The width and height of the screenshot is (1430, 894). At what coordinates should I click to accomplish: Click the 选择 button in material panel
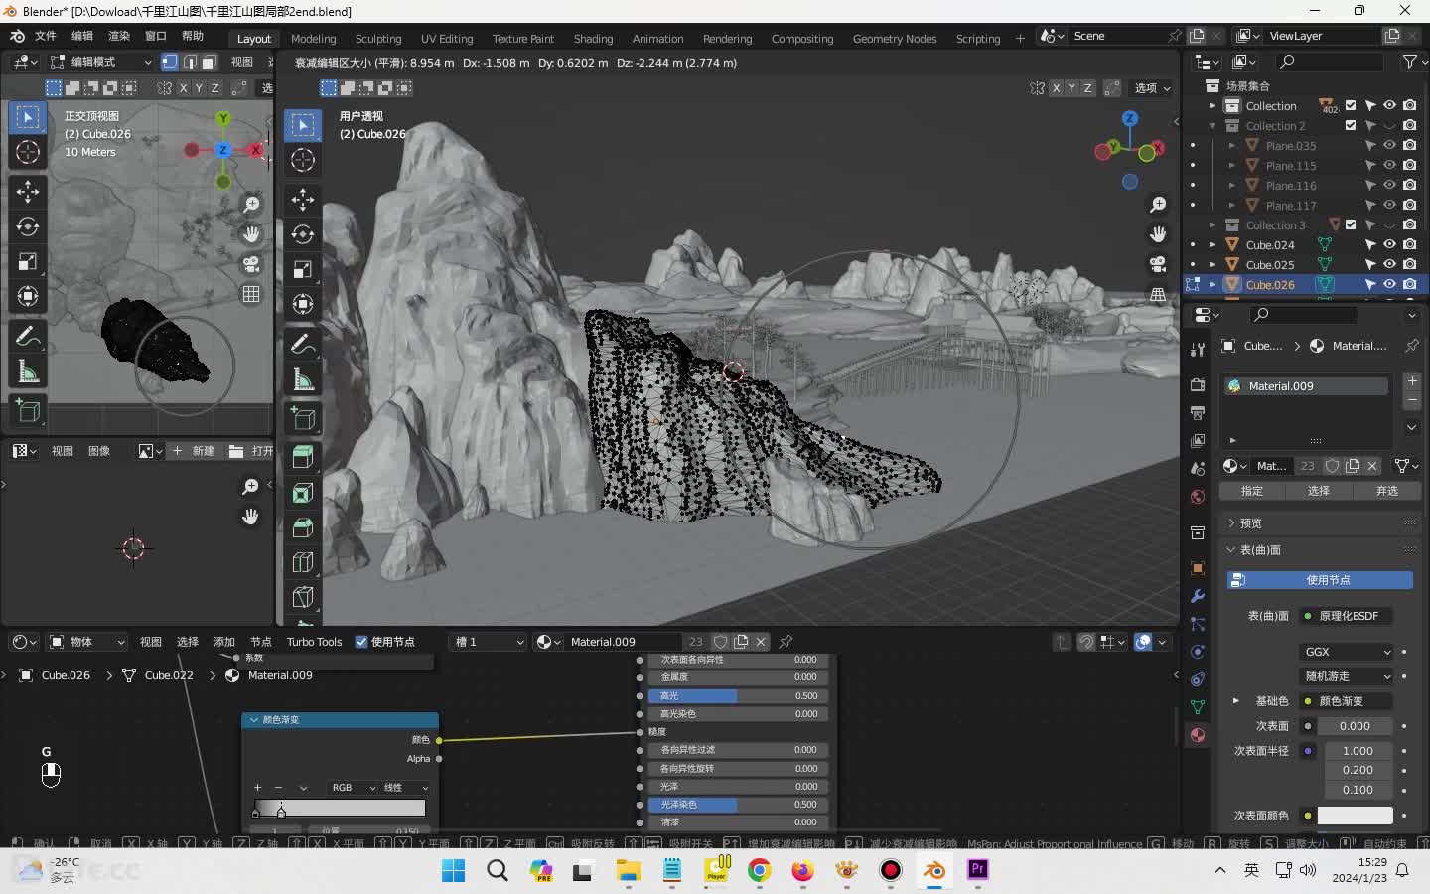click(x=1318, y=491)
